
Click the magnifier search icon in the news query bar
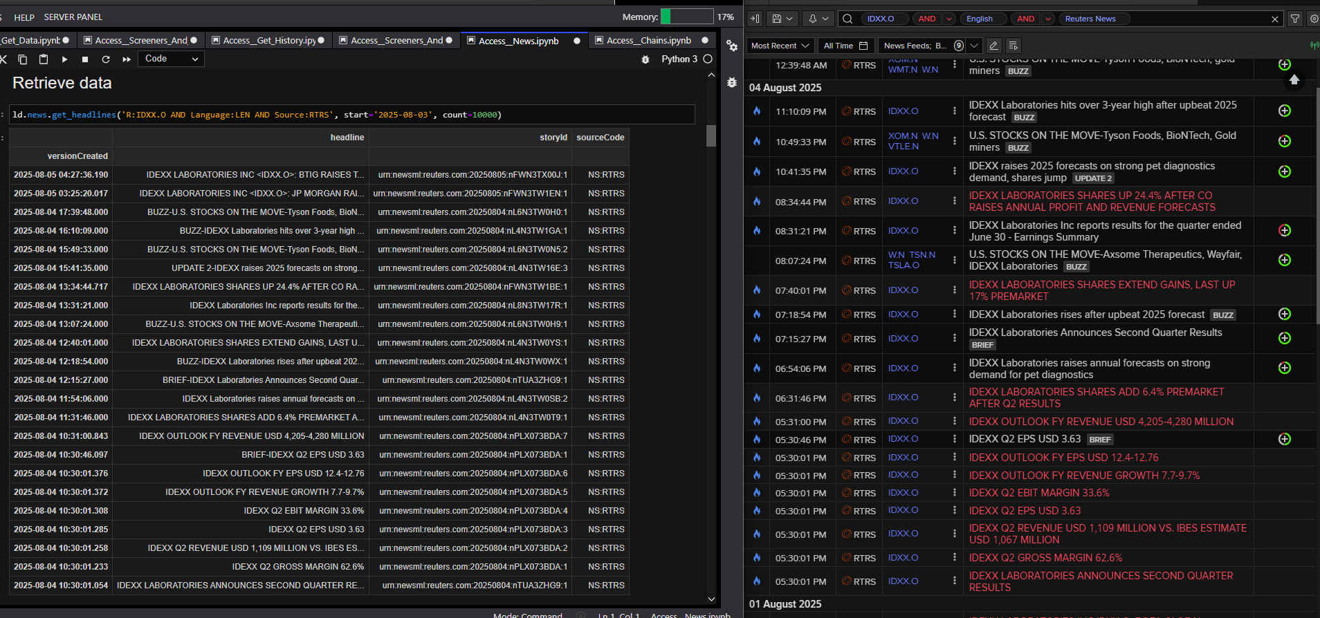click(x=847, y=19)
